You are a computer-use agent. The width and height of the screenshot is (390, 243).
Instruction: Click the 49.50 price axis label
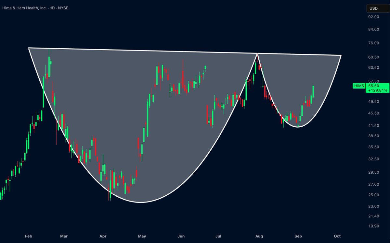point(374,102)
